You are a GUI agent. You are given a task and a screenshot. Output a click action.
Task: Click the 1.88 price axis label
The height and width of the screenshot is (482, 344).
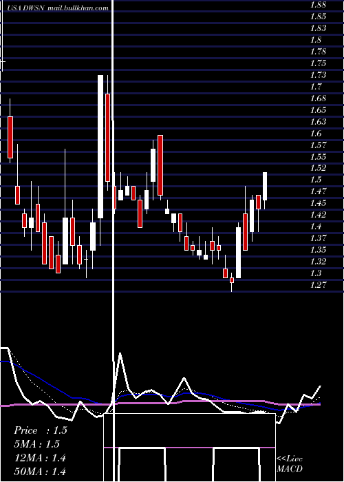tap(318, 5)
